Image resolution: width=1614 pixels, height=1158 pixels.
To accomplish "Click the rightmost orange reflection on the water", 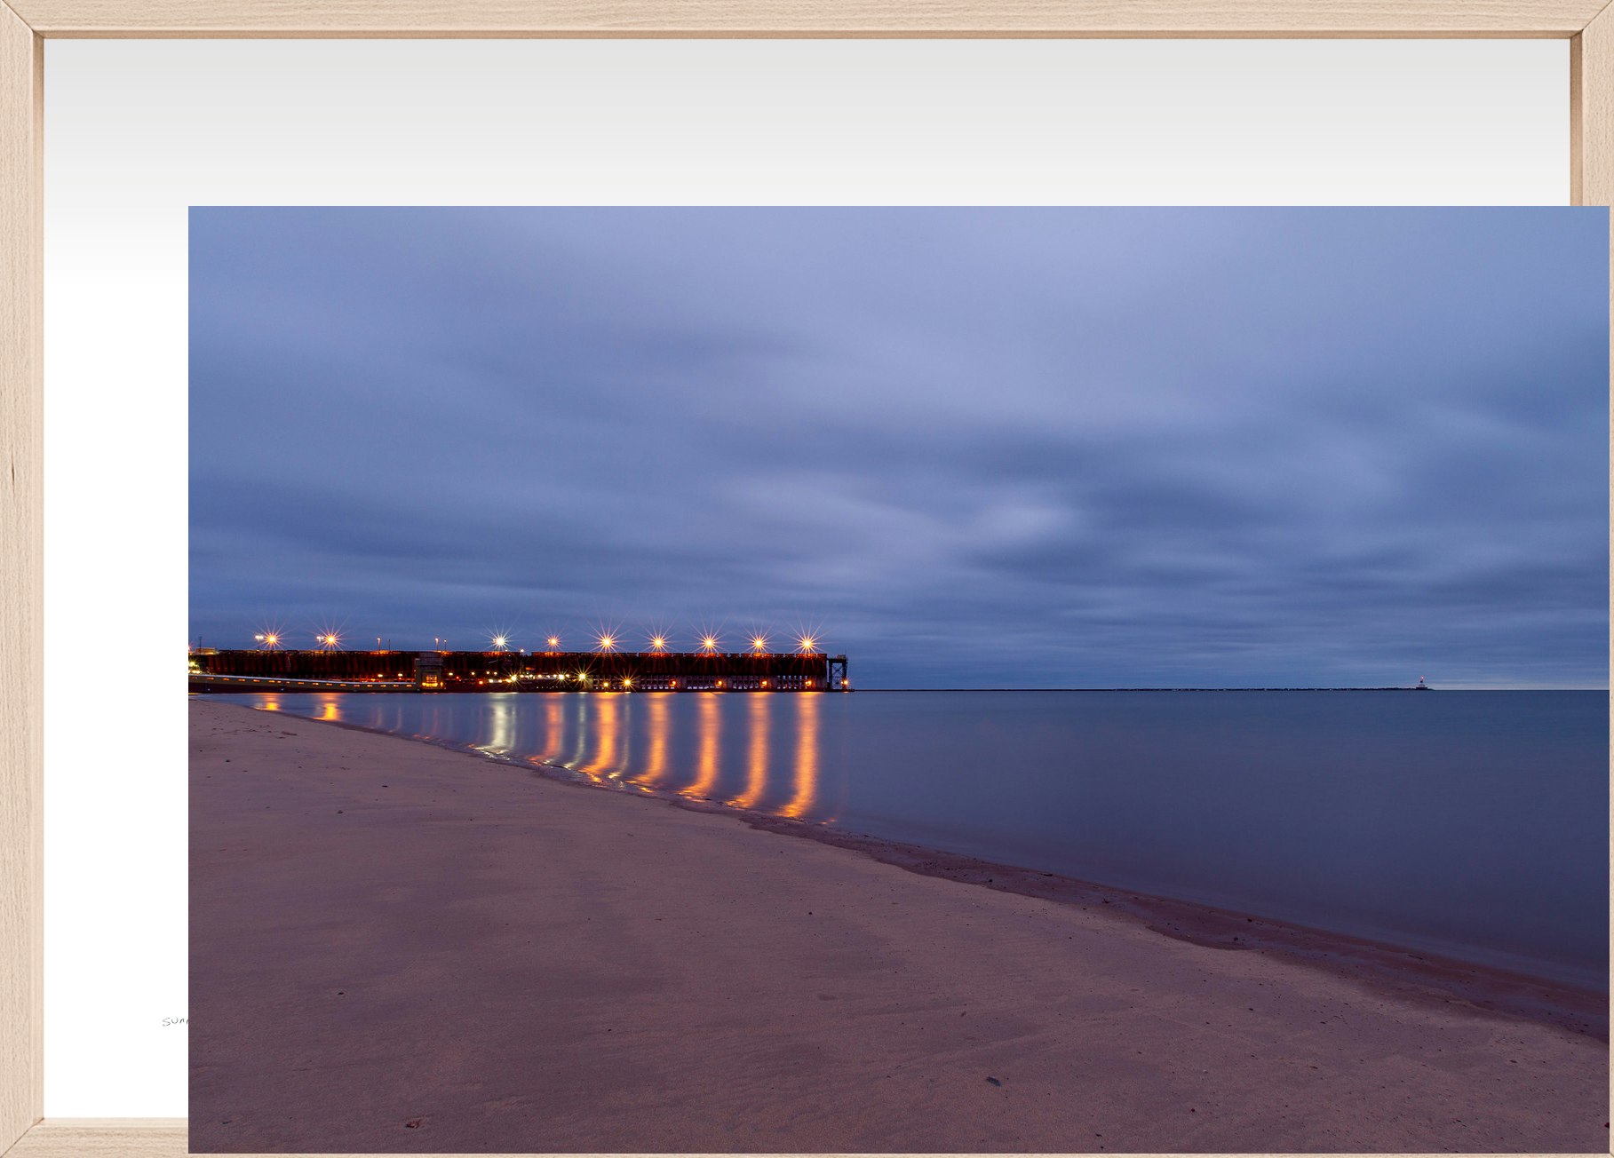I will click(804, 755).
